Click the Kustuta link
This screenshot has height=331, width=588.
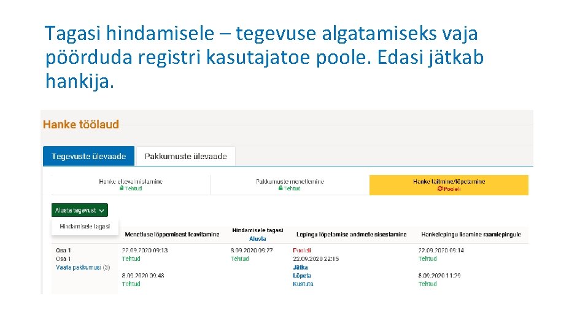[303, 284]
